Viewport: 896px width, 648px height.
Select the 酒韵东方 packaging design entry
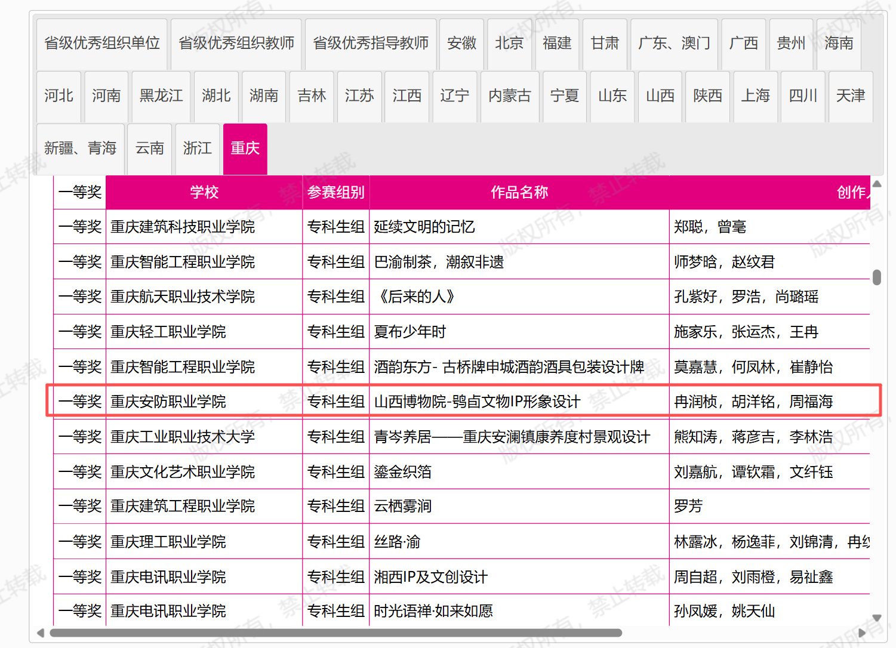tap(509, 368)
